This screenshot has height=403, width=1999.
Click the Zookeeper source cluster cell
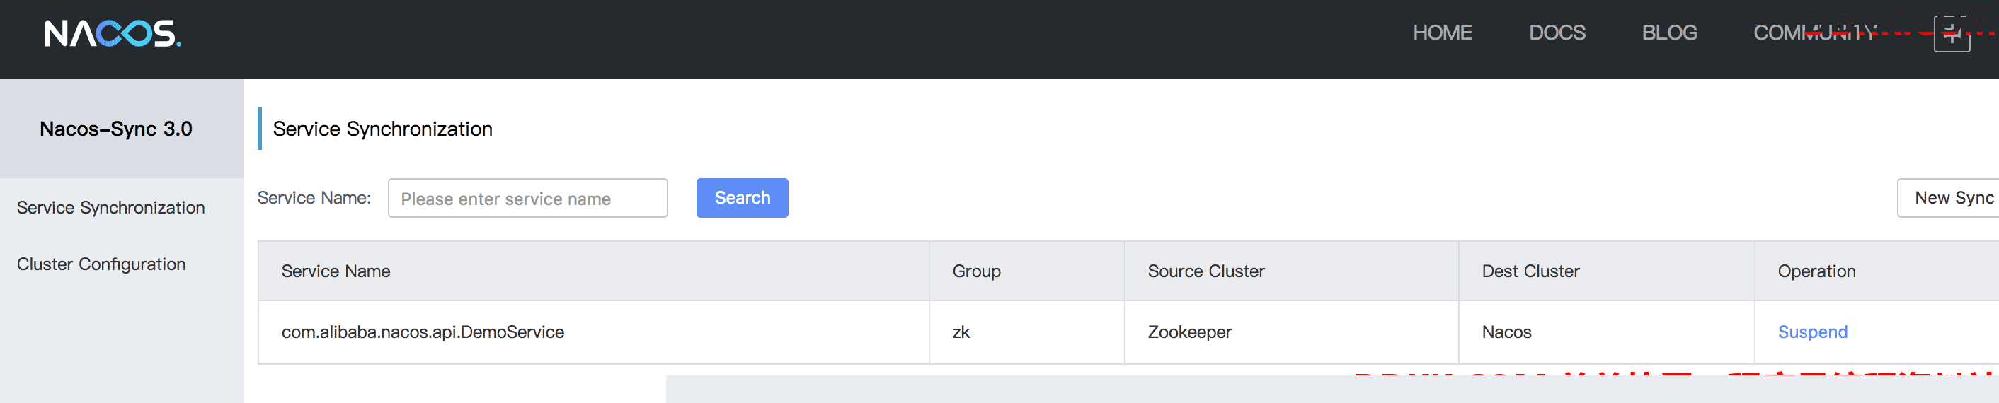pyautogui.click(x=1188, y=332)
